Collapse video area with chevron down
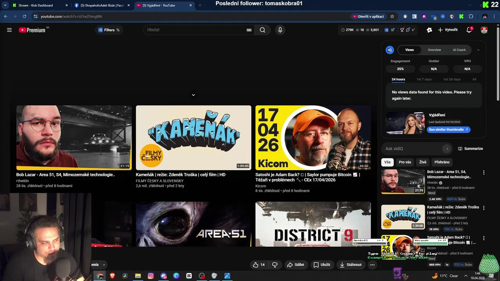Screen dimensions: 500x281 (x=193, y=95)
